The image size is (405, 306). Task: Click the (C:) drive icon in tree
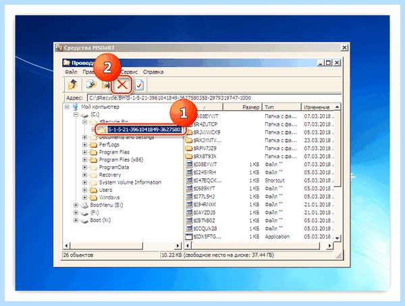85,115
